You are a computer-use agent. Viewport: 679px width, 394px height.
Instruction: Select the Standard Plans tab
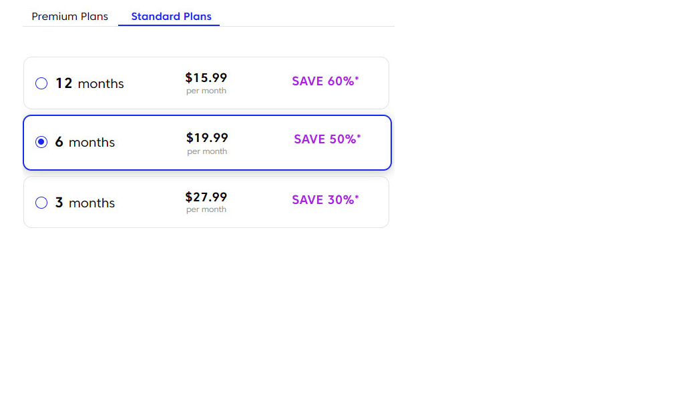click(x=171, y=17)
